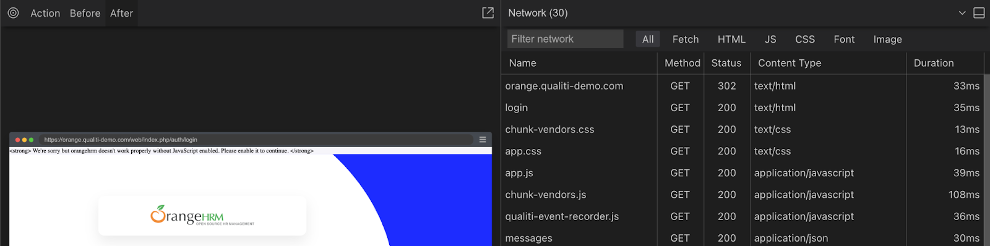Select the messages request row
The height and width of the screenshot is (246, 990).
coord(742,238)
